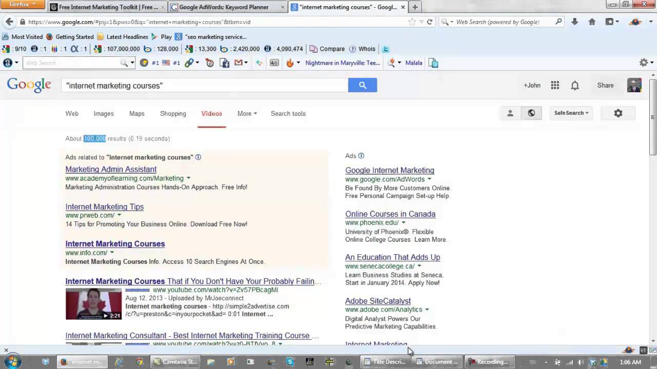This screenshot has width=657, height=369.
Task: Expand the adobe.com/Analytics URL arrow
Action: (427, 310)
